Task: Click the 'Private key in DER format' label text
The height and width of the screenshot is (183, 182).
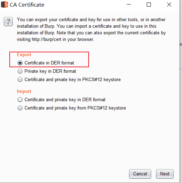Action: [50, 71]
